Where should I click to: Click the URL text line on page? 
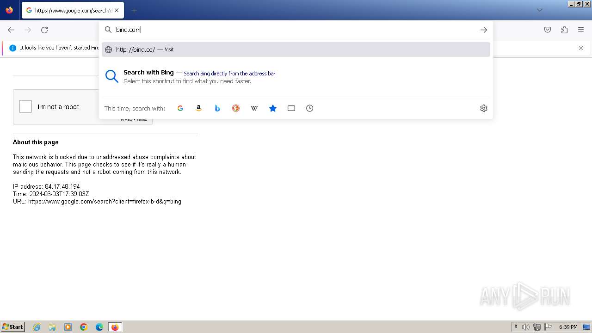tap(97, 202)
